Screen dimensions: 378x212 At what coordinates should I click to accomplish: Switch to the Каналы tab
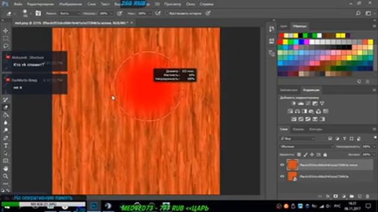pyautogui.click(x=298, y=130)
